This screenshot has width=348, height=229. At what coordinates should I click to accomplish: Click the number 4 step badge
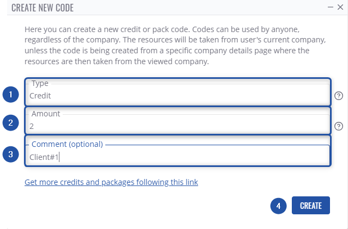click(x=278, y=206)
